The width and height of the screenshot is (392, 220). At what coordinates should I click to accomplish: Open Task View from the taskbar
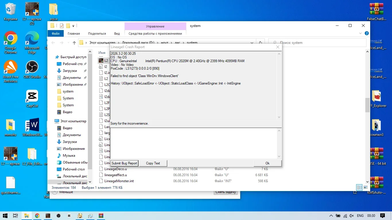pyautogui.click(x=15, y=216)
